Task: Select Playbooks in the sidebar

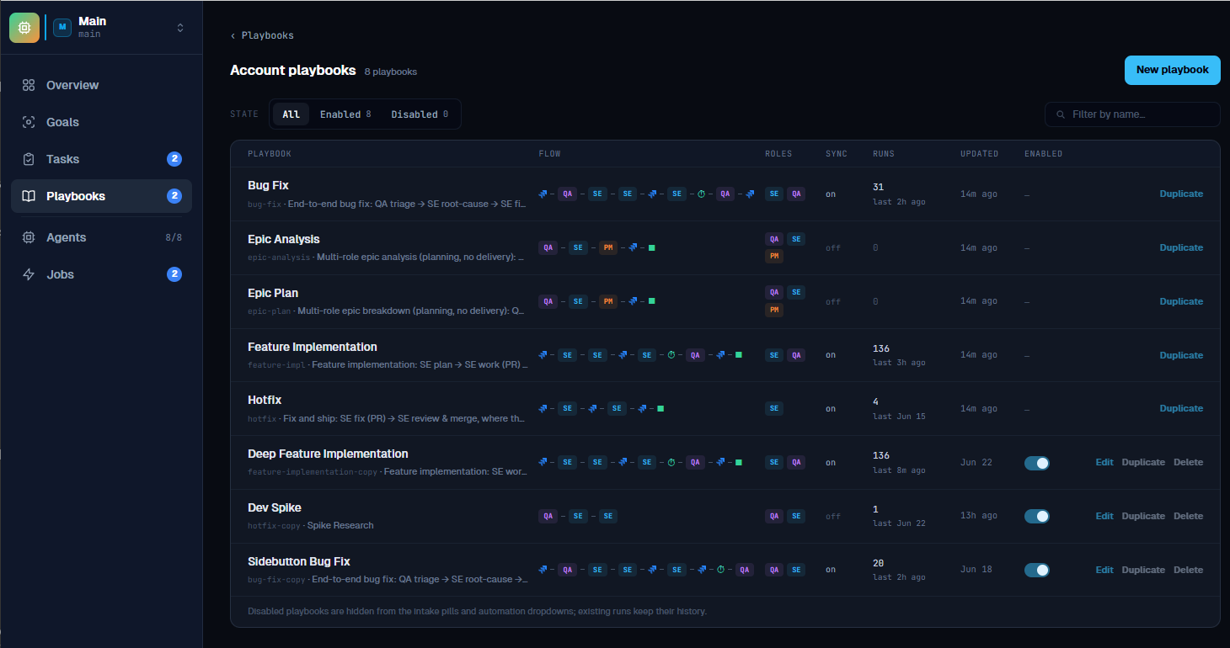Action: pos(101,196)
